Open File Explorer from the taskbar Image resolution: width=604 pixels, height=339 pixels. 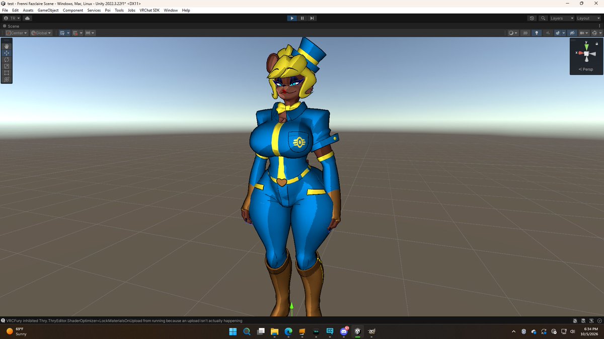275,331
